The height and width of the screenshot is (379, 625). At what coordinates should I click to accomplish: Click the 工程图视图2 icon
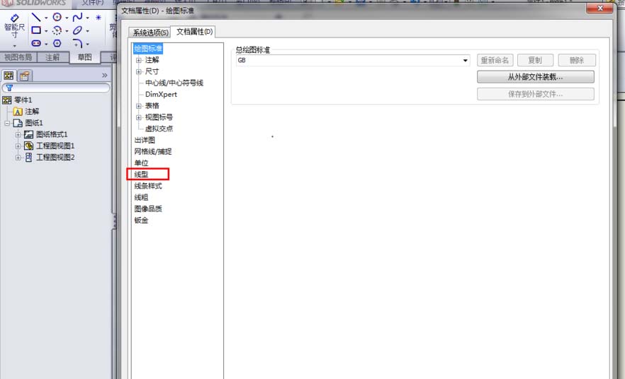(x=28, y=158)
